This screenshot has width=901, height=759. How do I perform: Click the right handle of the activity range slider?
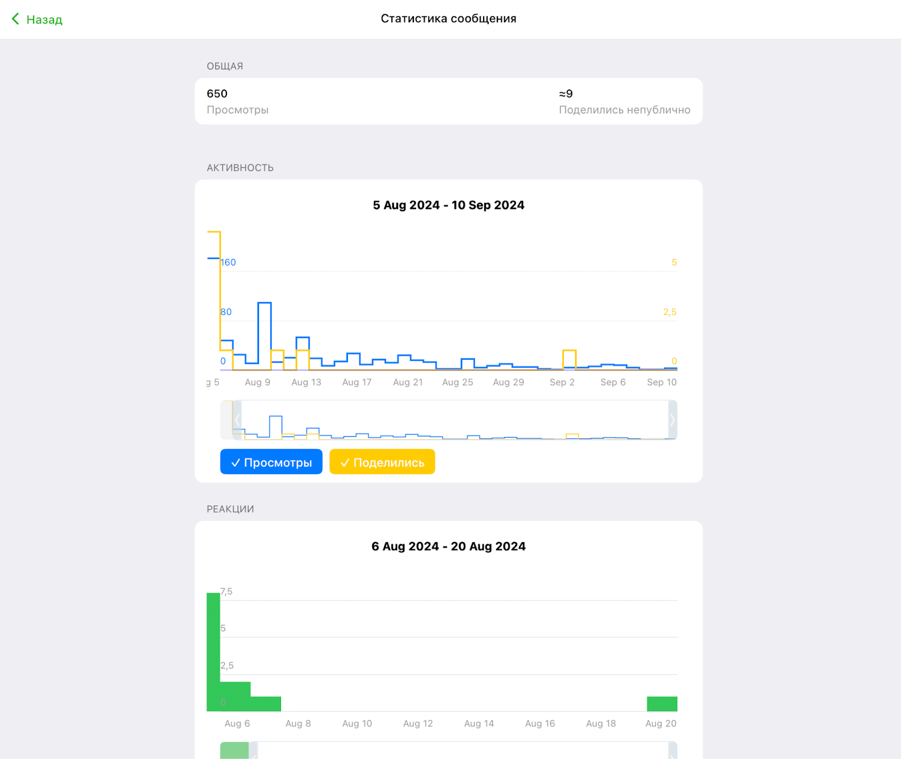coord(672,420)
